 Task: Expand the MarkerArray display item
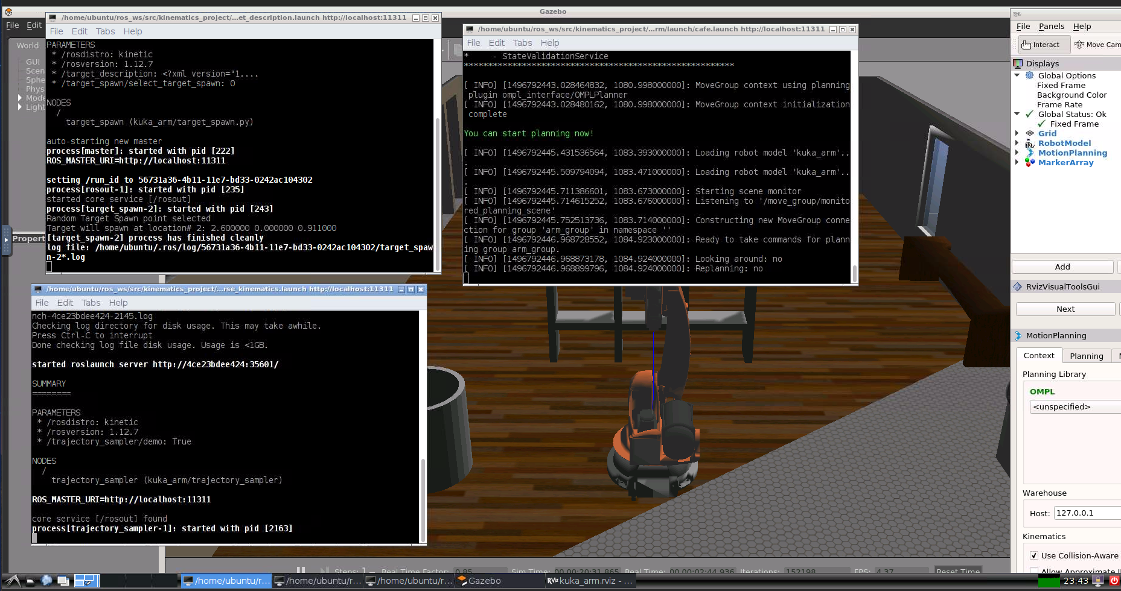coord(1017,162)
